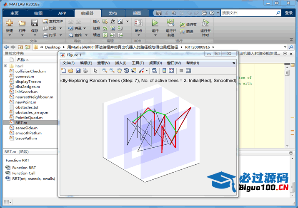Screen dimensions: 298x208
Task: Click the Breakpoints (断点) icon
Action: (138, 23)
